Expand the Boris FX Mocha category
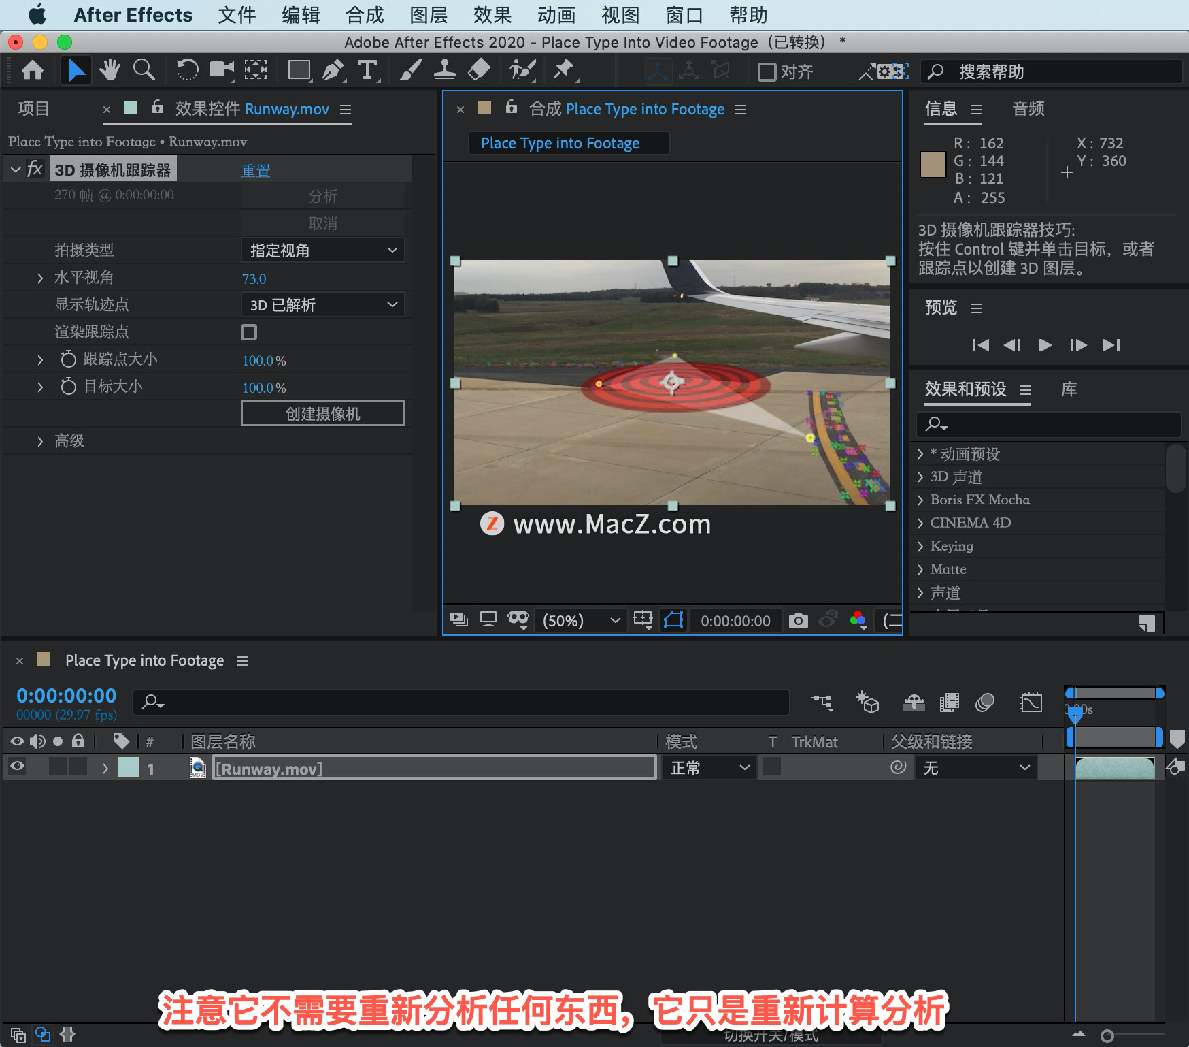The width and height of the screenshot is (1189, 1047). coord(920,500)
